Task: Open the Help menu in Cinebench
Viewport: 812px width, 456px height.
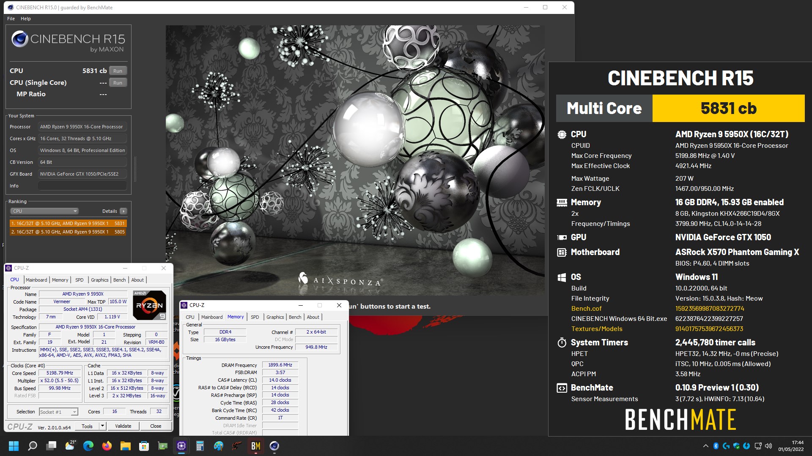Action: tap(26, 19)
